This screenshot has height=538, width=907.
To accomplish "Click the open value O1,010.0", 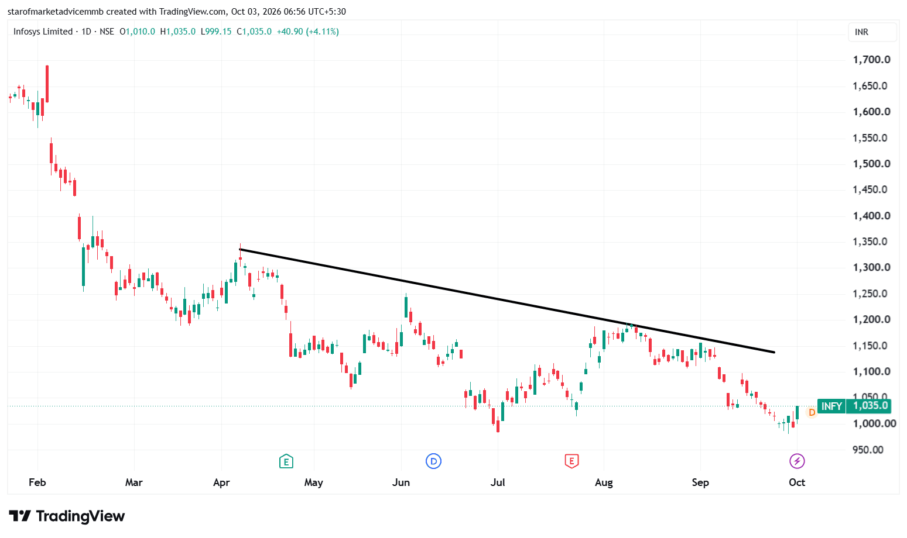I will click(x=138, y=32).
